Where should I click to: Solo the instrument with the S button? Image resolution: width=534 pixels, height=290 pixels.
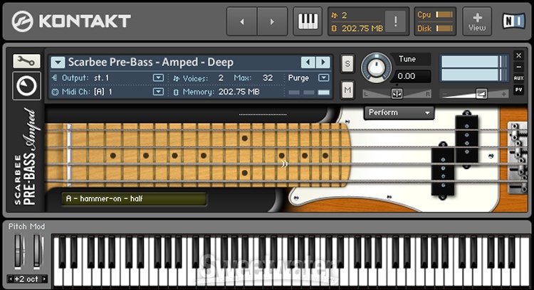tap(347, 63)
